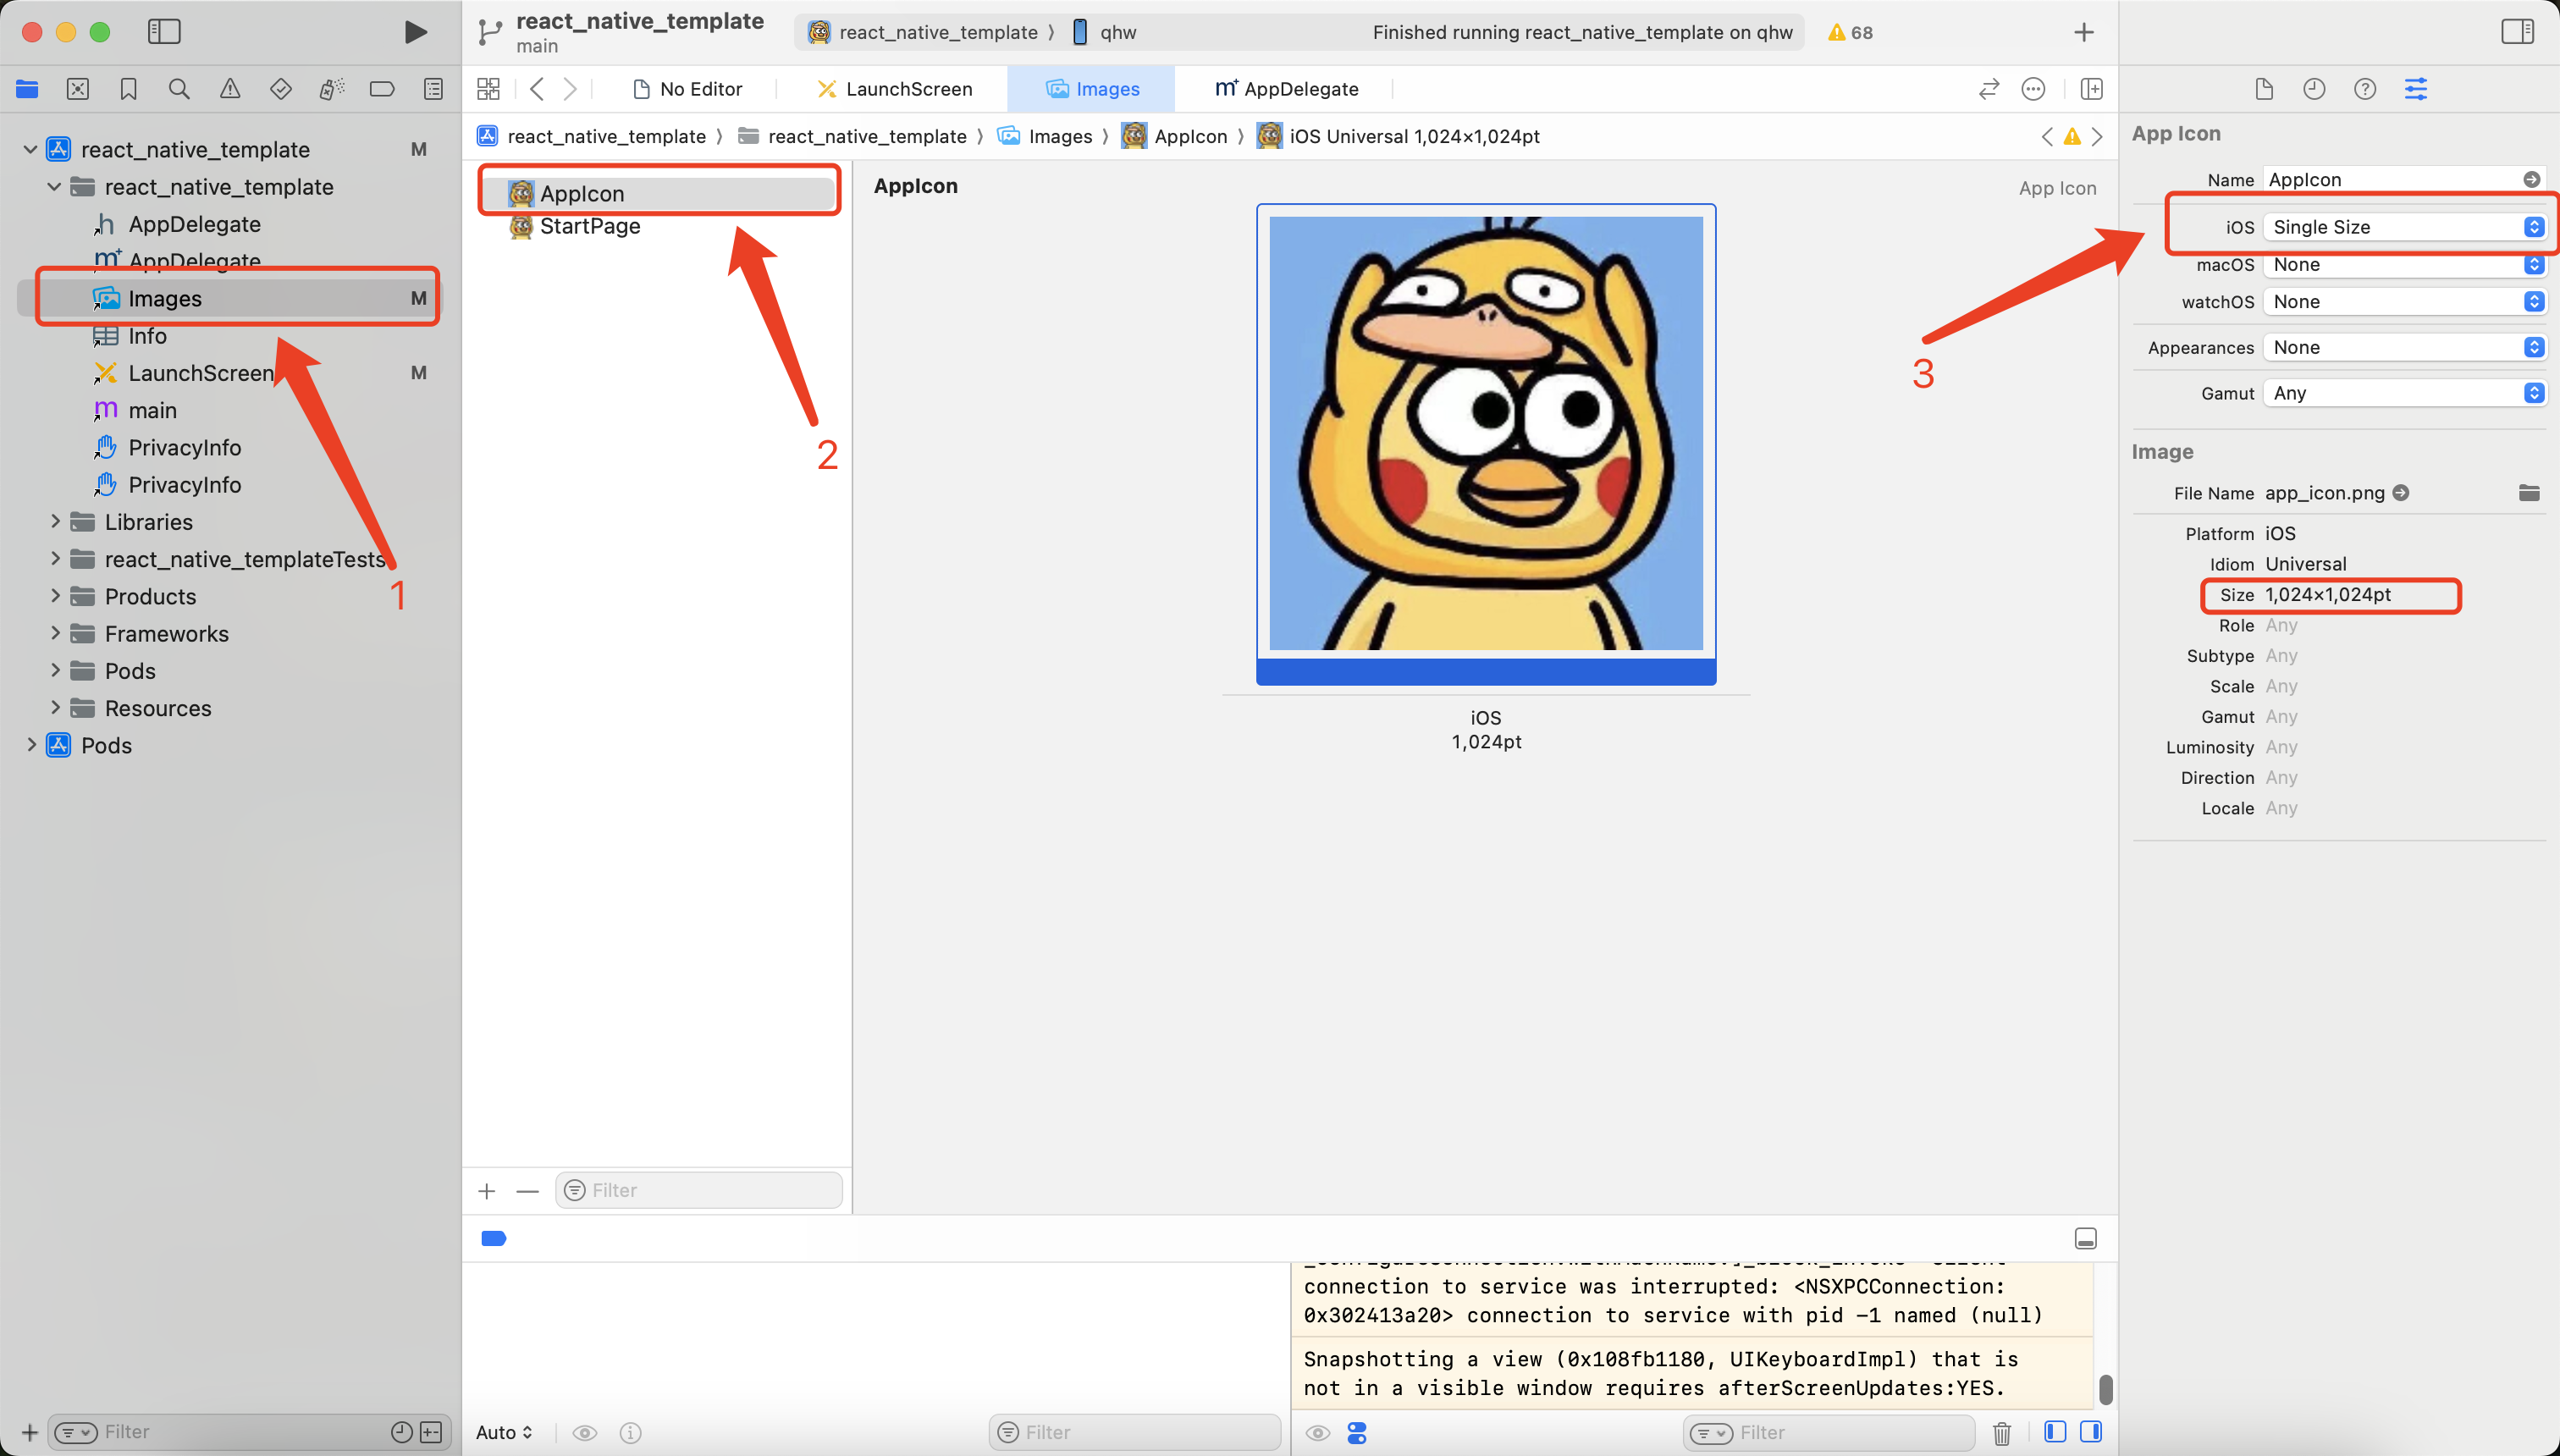Toggle the right inspector panel
The image size is (2560, 1456).
2517,31
